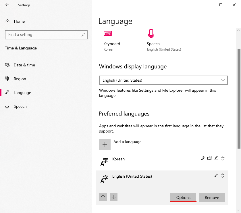Remove the English (United States) language
The height and width of the screenshot is (213, 241).
pyautogui.click(x=212, y=197)
